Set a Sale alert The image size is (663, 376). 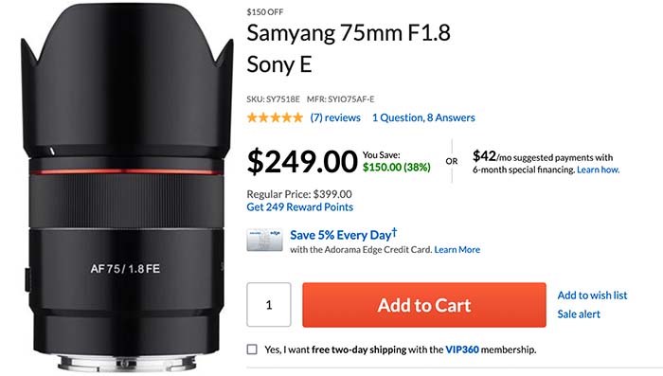pyautogui.click(x=579, y=313)
